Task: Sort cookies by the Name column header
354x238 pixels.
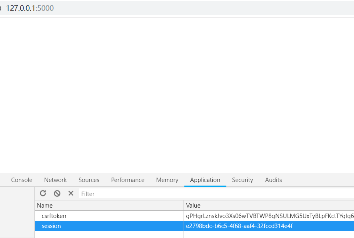Action: (x=109, y=206)
